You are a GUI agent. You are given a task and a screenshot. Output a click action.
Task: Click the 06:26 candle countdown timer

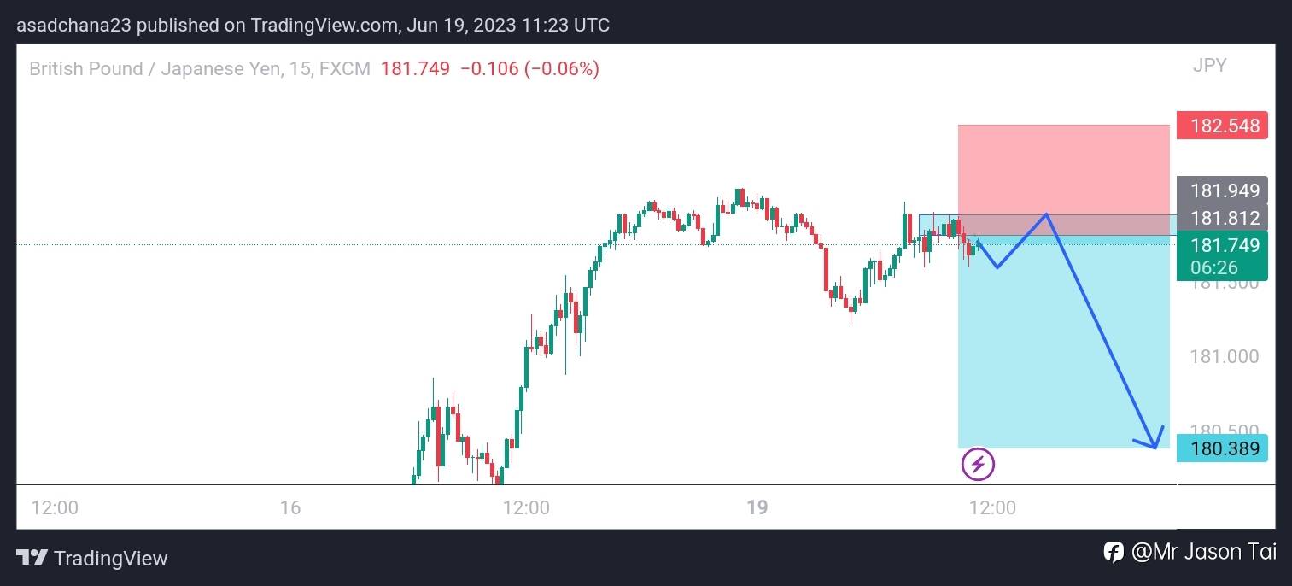point(1213,267)
